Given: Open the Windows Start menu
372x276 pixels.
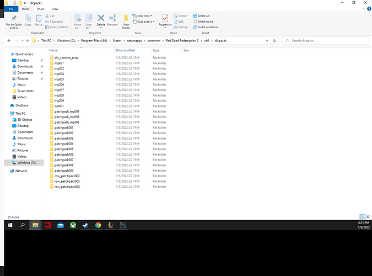Looking at the screenshot, I should tap(10, 225).
